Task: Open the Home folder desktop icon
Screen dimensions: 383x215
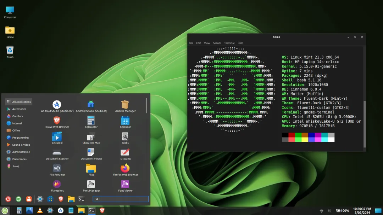Action: click(10, 33)
